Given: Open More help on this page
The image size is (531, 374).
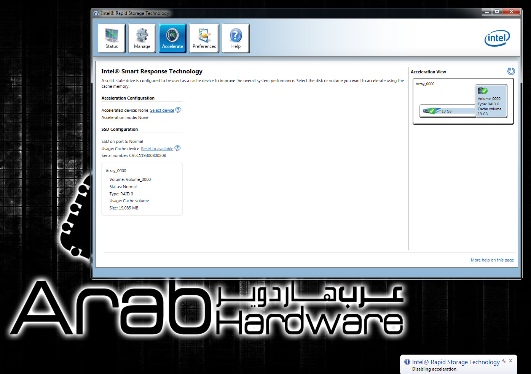Looking at the screenshot, I should [x=492, y=260].
